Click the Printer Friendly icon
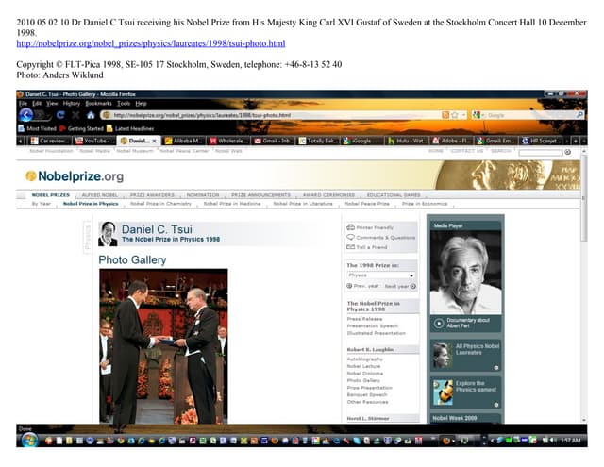 (351, 227)
